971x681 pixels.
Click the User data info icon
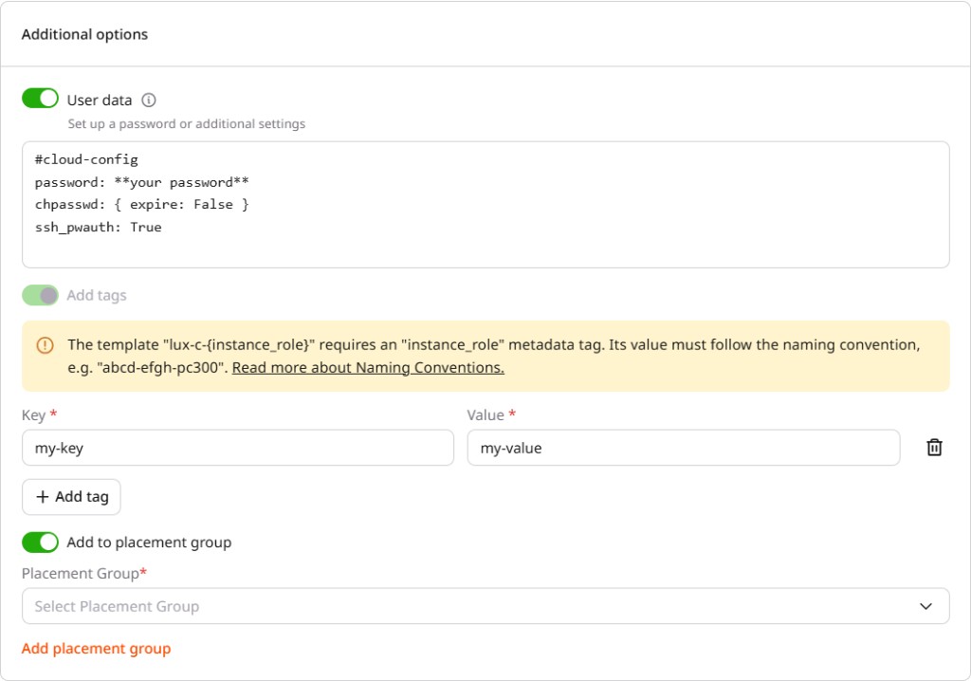click(x=149, y=100)
